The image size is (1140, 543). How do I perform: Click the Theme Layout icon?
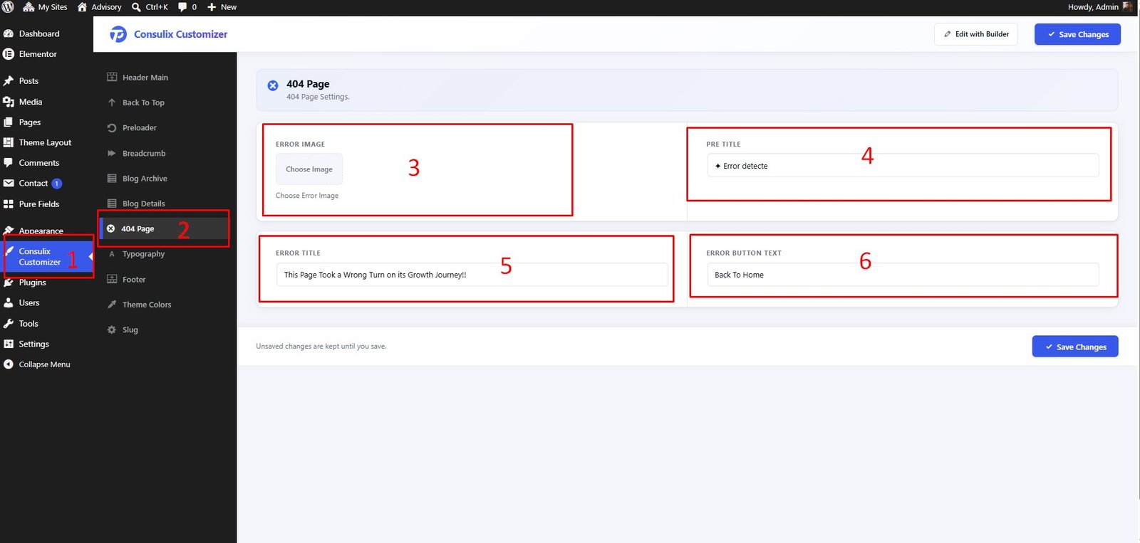tap(9, 142)
